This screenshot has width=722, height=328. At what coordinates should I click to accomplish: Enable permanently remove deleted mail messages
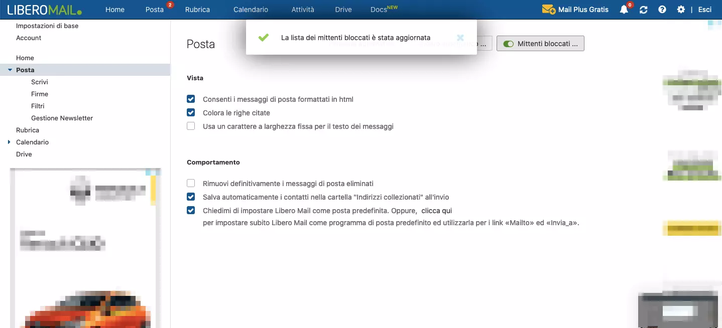tap(191, 184)
